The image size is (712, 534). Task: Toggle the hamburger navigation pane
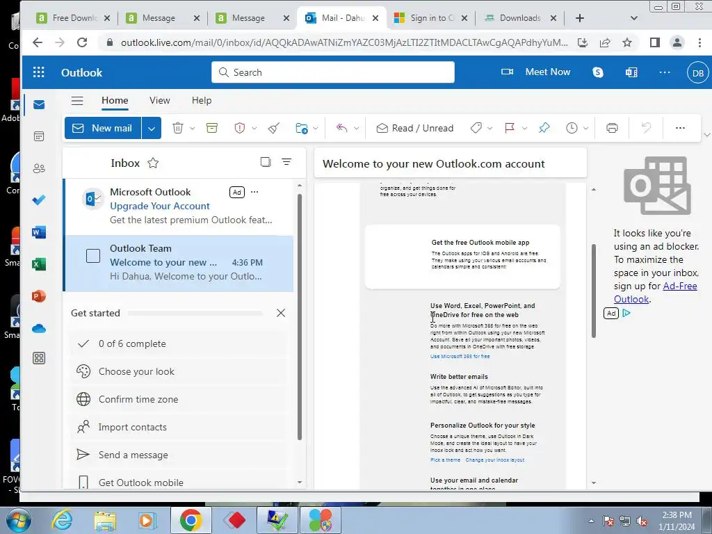click(x=77, y=100)
